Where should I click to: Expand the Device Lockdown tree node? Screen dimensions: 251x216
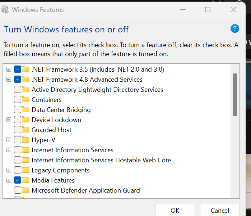[9, 120]
